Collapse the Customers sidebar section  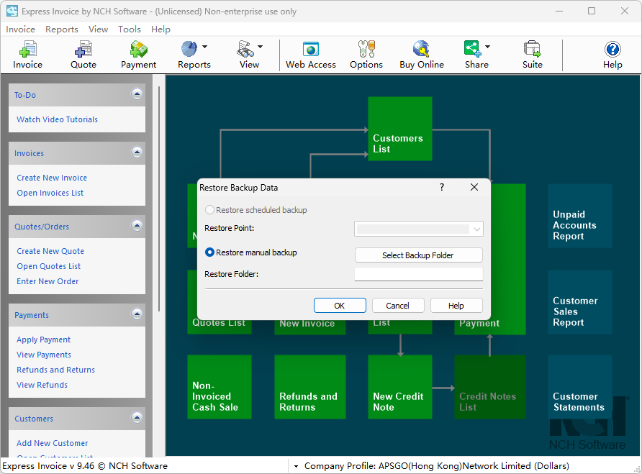pos(137,417)
